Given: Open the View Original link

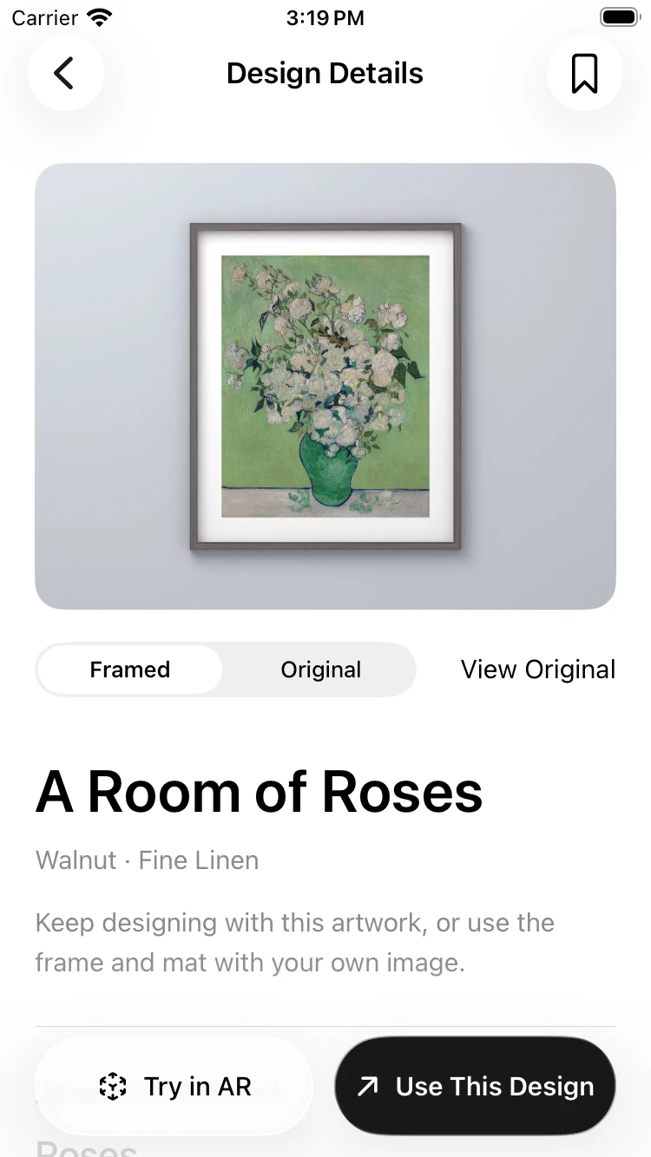Looking at the screenshot, I should point(538,670).
